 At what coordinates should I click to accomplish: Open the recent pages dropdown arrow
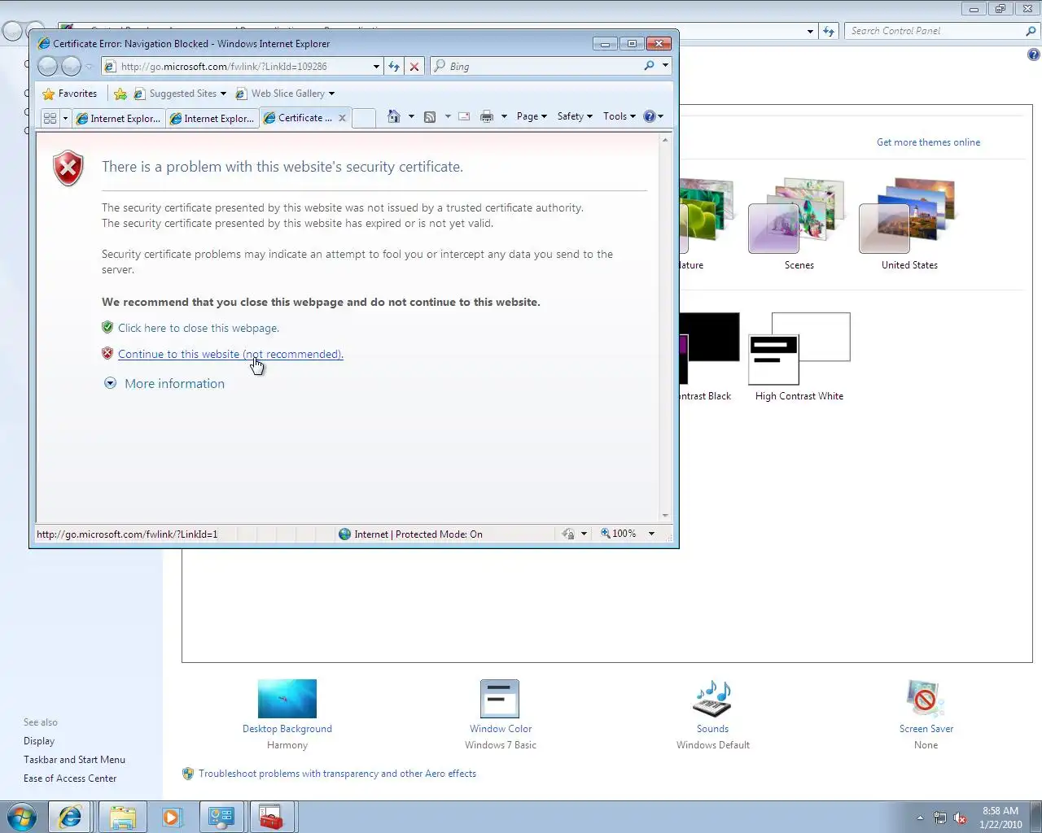point(90,67)
